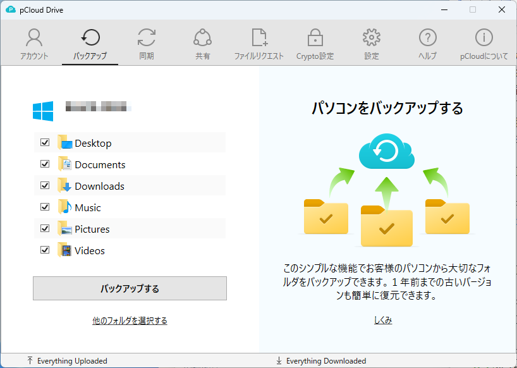Uncheck the Desktop folder checkbox
The width and height of the screenshot is (517, 368).
[45, 143]
